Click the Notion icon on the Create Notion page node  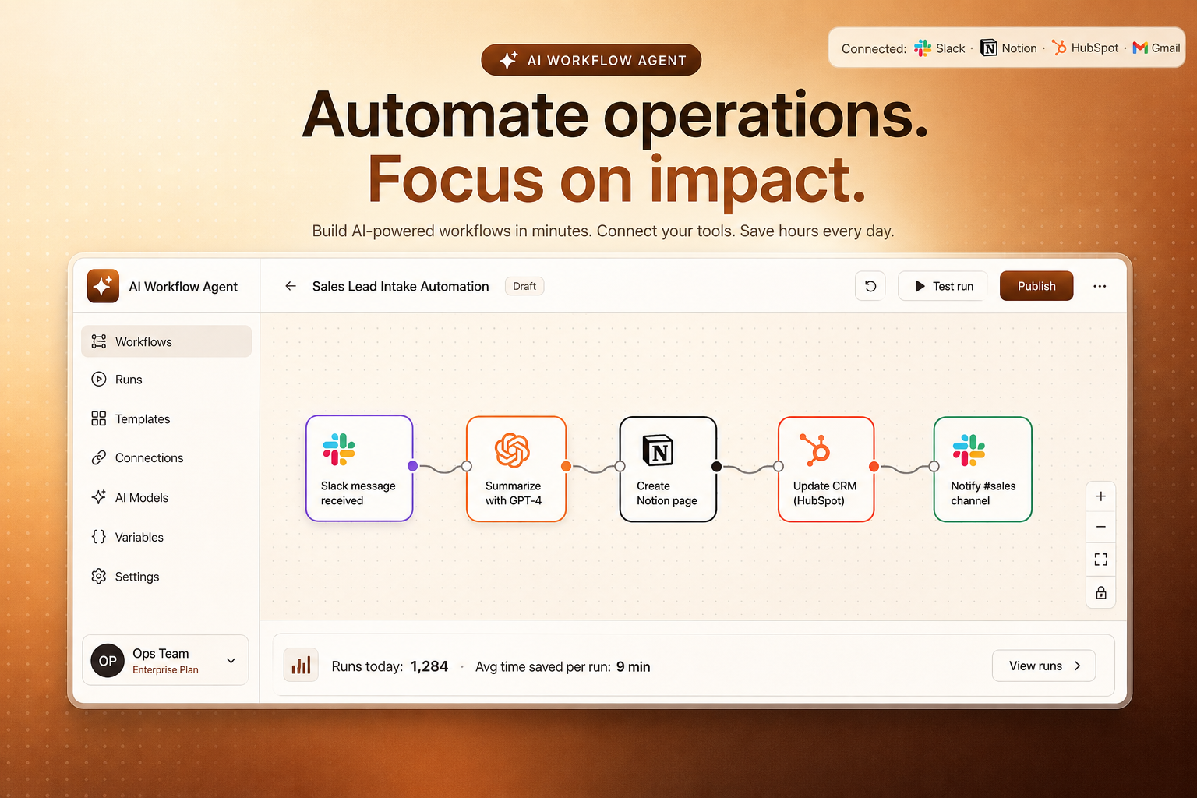coord(659,450)
